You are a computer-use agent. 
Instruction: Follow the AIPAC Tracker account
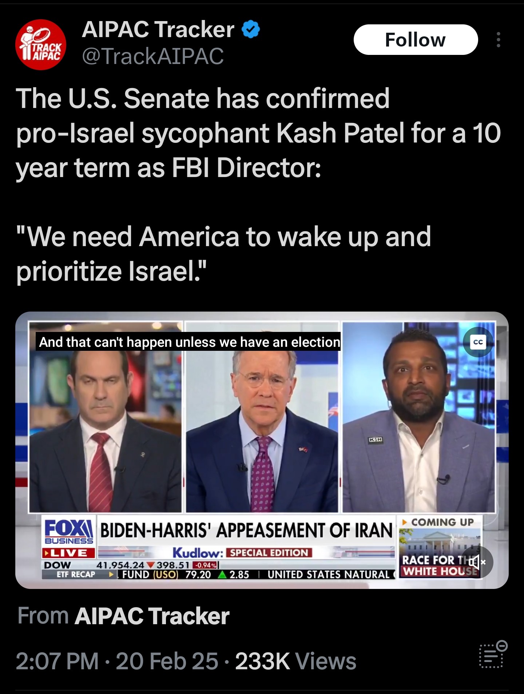(416, 40)
